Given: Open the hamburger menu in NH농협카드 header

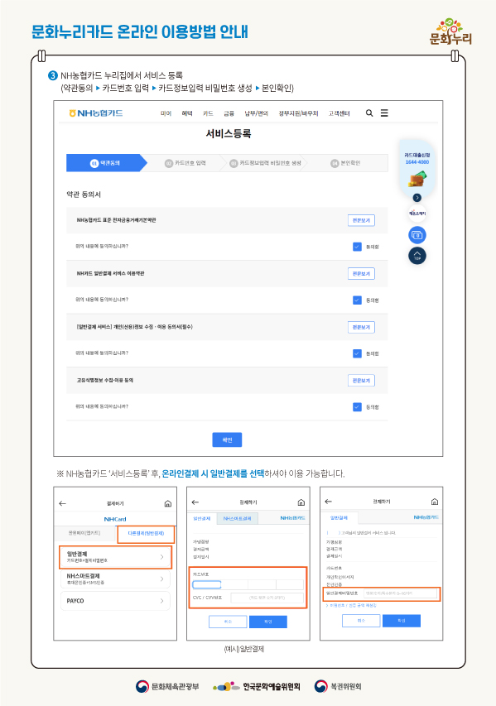Looking at the screenshot, I should click(384, 113).
